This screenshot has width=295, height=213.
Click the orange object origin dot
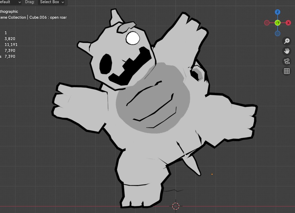click(212, 174)
